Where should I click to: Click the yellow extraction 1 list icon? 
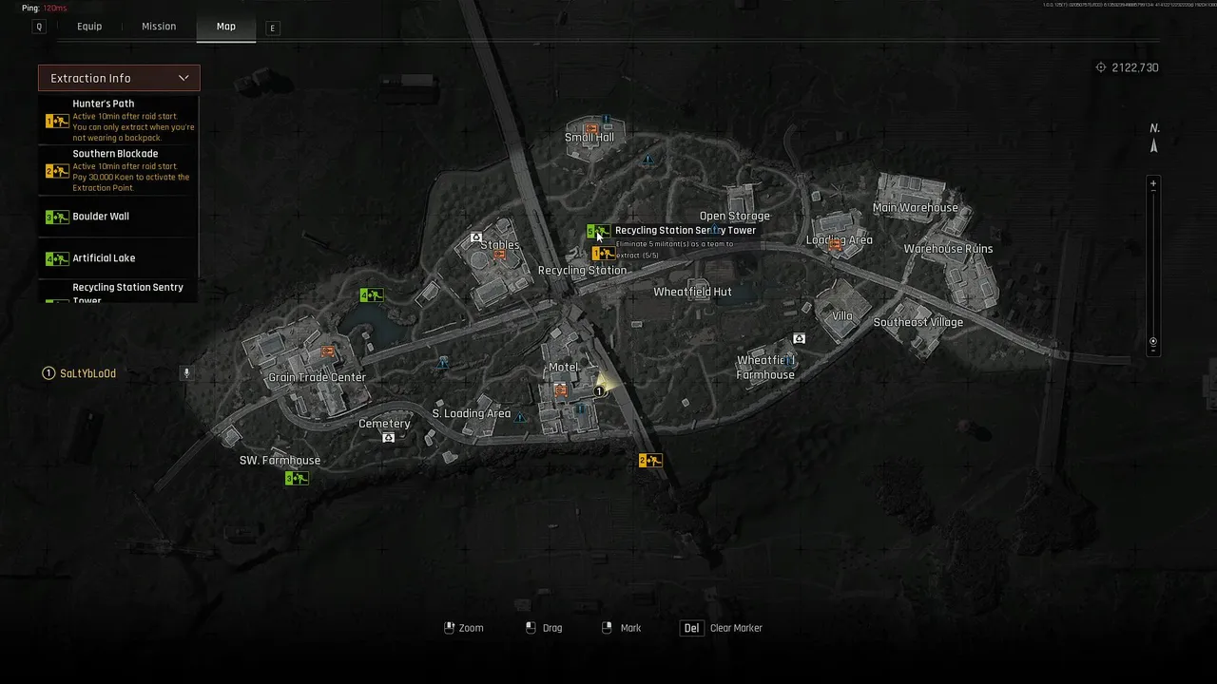coord(57,121)
